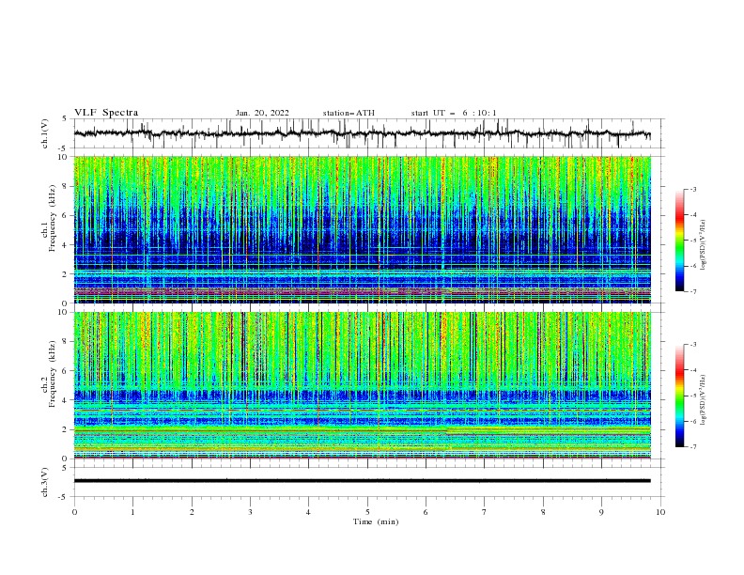Click the ch.3 voltage waveform band
The width and height of the screenshot is (744, 575).
(362, 481)
